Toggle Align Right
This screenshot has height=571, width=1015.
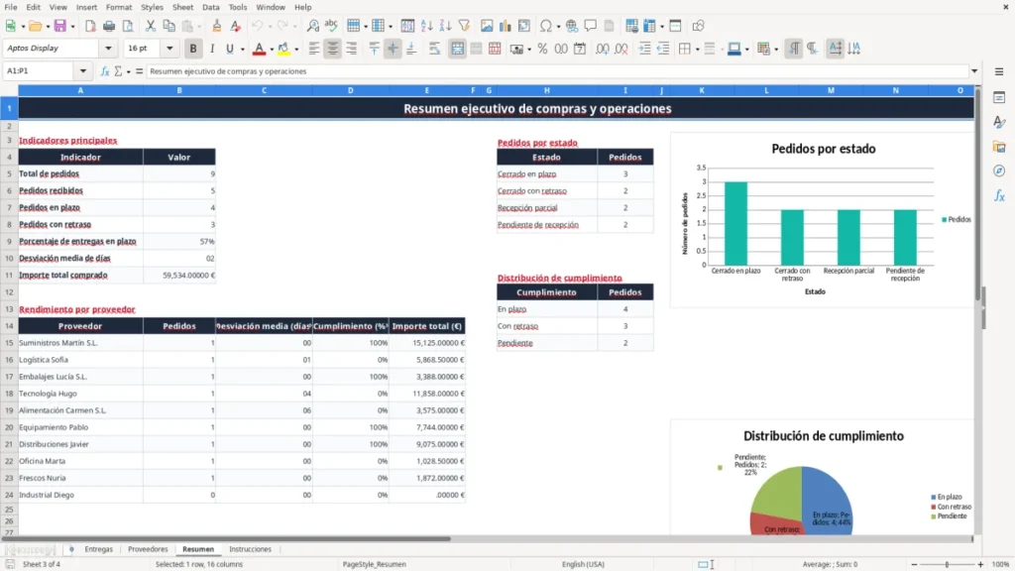[352, 49]
